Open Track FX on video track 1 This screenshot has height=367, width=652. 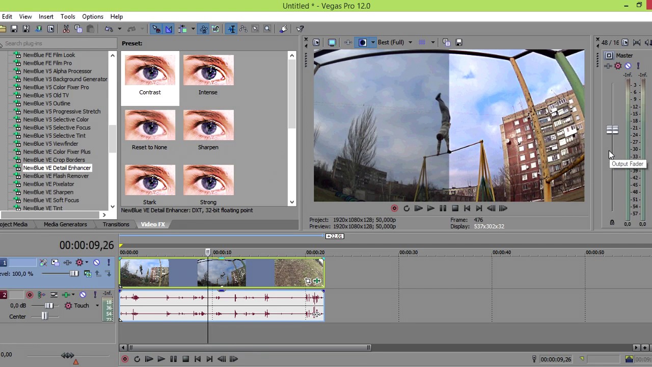point(68,263)
